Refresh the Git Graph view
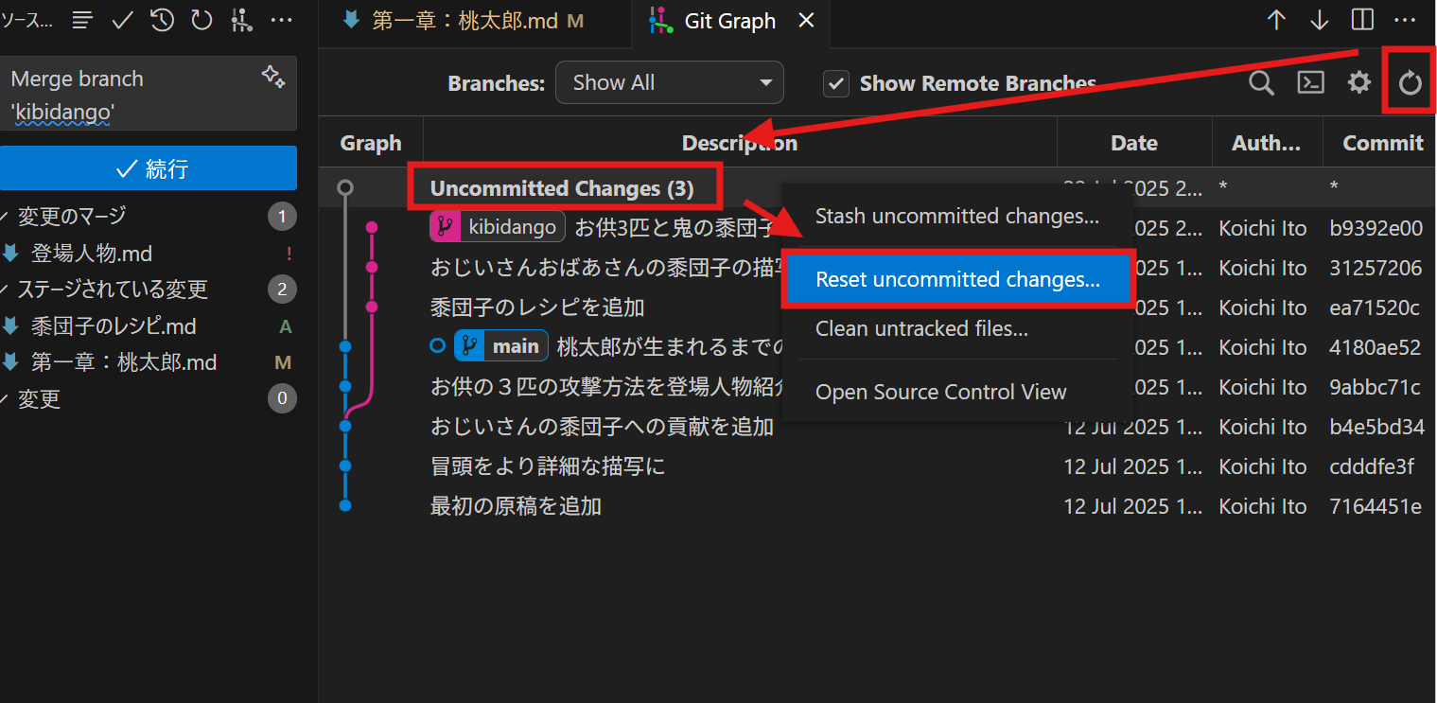This screenshot has height=703, width=1437. pyautogui.click(x=1411, y=83)
